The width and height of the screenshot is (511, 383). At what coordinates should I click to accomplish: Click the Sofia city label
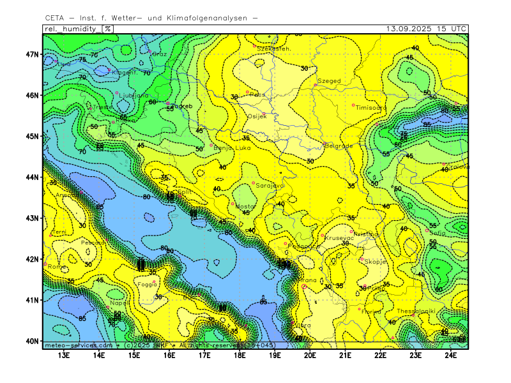click(x=438, y=233)
